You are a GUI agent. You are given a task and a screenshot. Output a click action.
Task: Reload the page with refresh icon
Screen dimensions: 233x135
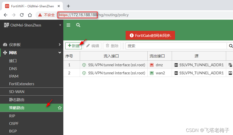(22, 15)
